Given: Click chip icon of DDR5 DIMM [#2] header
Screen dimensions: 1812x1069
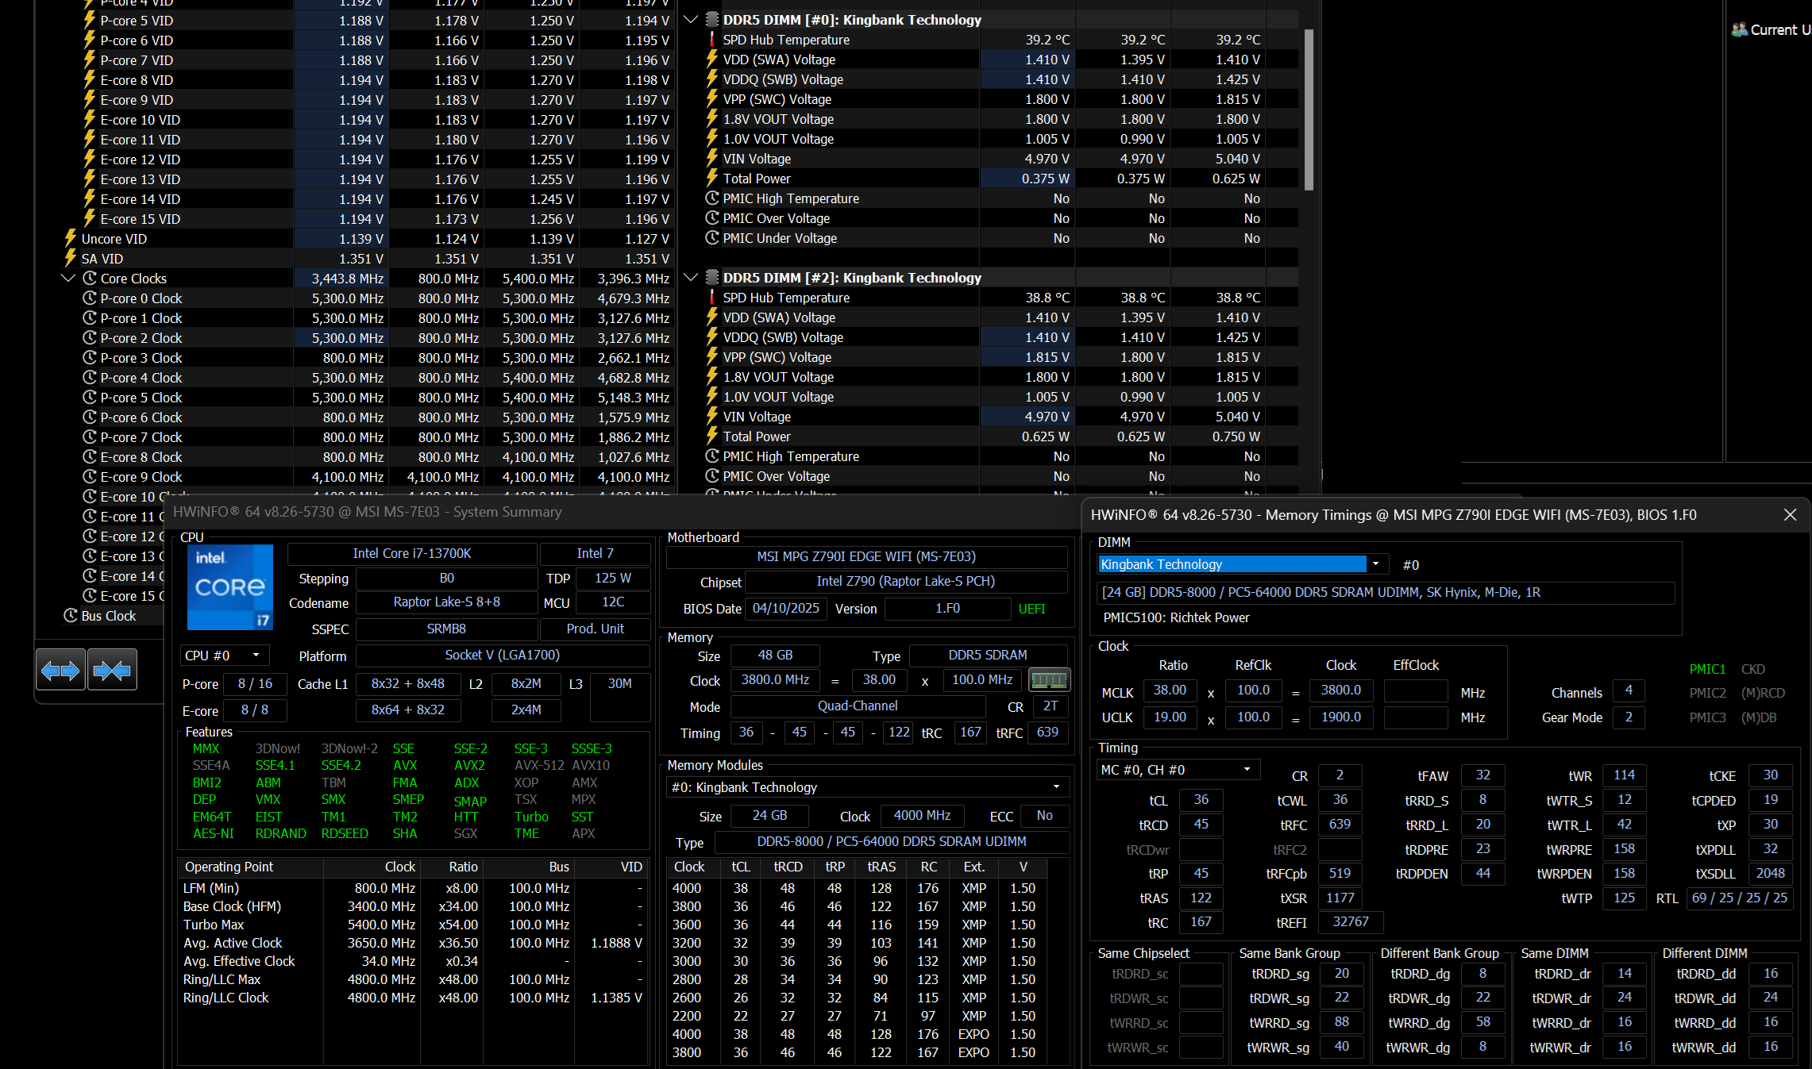Looking at the screenshot, I should (x=712, y=277).
